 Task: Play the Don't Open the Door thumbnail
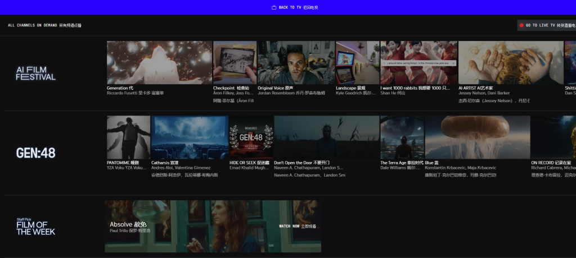pyautogui.click(x=326, y=137)
